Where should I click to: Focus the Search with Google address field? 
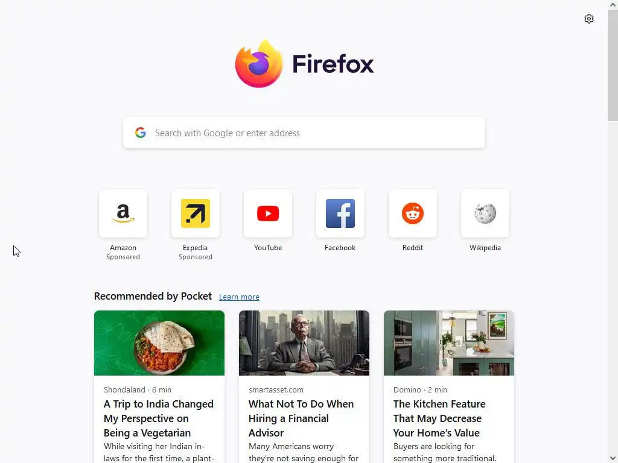click(x=304, y=133)
